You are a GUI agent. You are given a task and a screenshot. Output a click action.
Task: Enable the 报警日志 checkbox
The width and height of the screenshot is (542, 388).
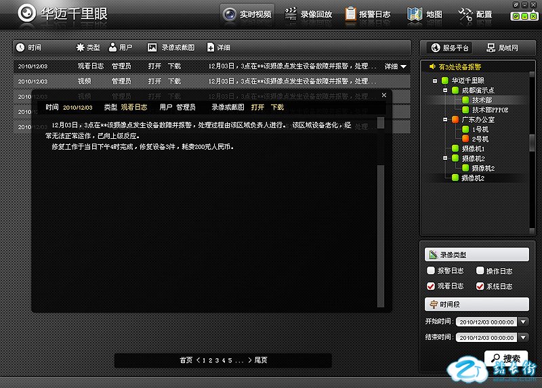pyautogui.click(x=431, y=271)
